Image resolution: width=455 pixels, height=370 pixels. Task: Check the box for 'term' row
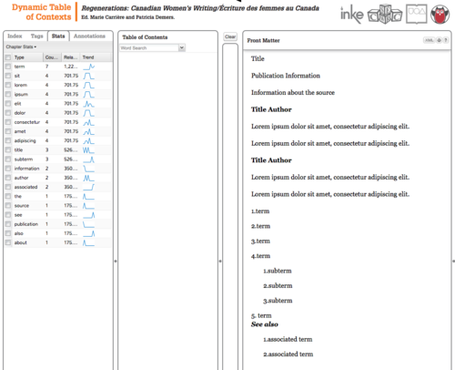pos(8,67)
